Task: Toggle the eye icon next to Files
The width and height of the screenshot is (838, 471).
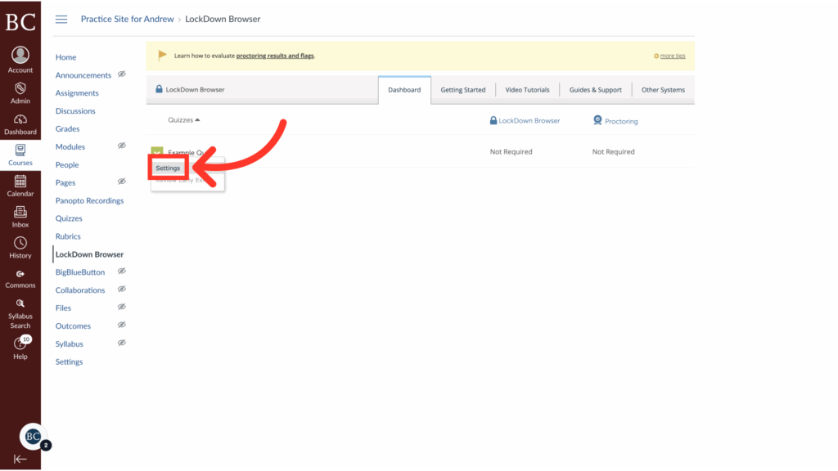Action: [x=123, y=307]
